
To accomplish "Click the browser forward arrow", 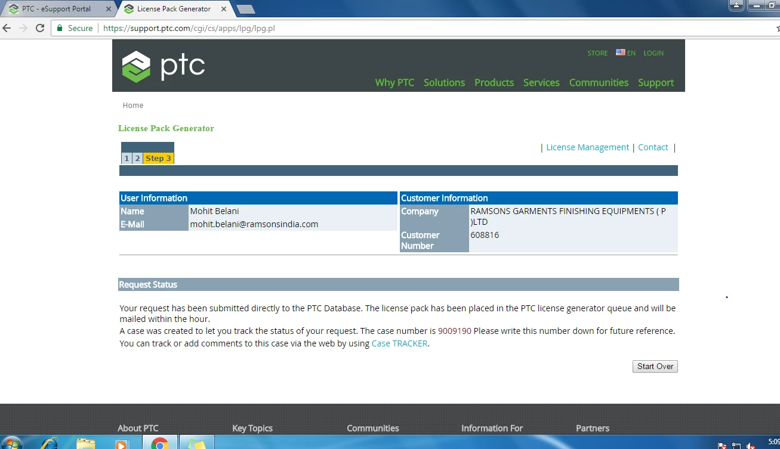I will click(23, 28).
